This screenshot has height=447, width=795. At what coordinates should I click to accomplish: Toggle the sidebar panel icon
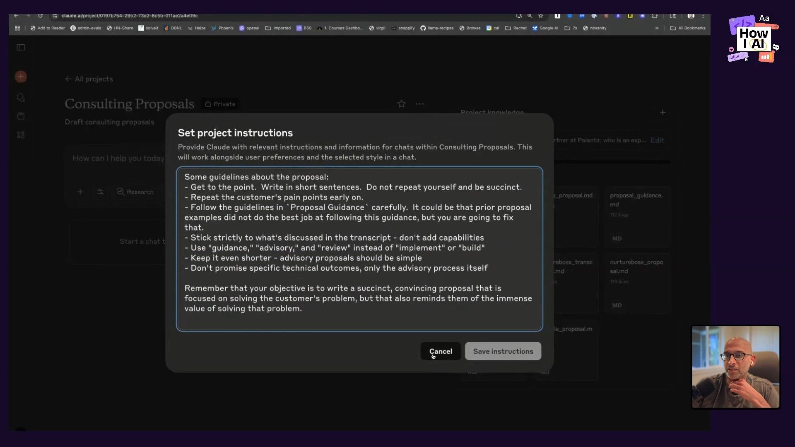point(21,48)
